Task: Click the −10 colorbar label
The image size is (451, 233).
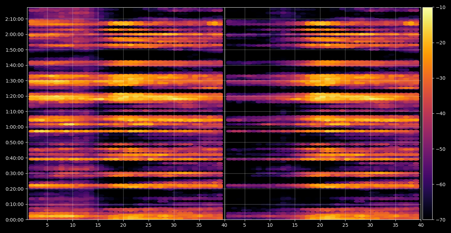Action: (x=441, y=7)
